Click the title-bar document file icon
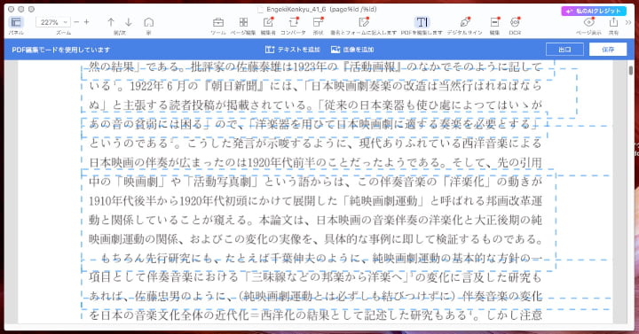This screenshot has height=334, width=639. (x=261, y=10)
